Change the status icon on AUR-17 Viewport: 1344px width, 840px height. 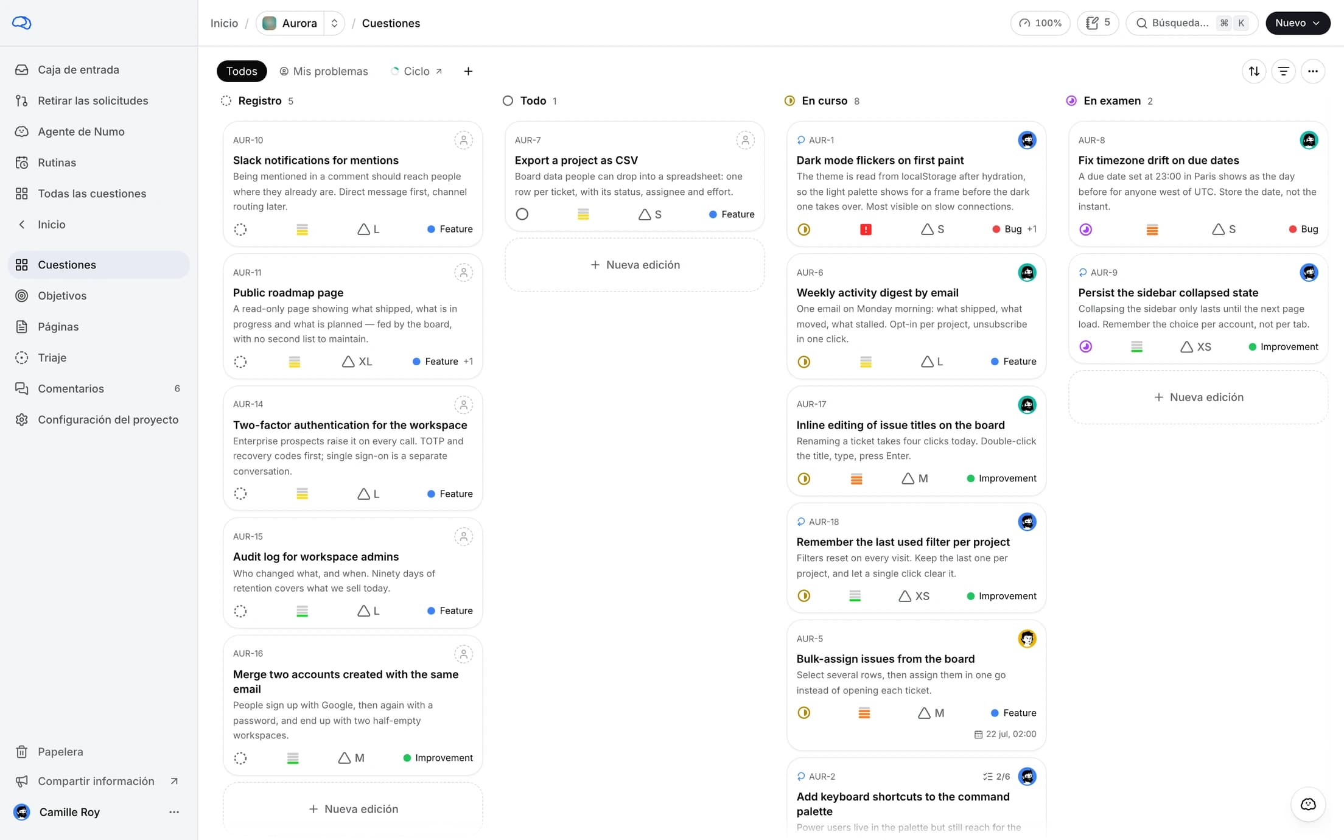[804, 479]
